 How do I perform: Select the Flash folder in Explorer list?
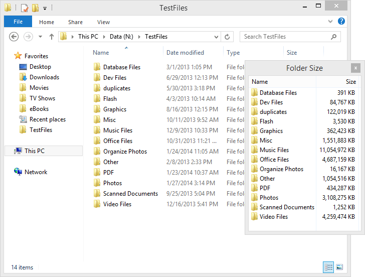pos(105,99)
